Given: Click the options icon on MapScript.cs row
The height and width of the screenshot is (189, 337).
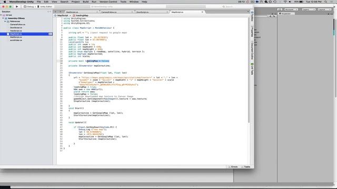Looking at the screenshot, I should 51,34.
